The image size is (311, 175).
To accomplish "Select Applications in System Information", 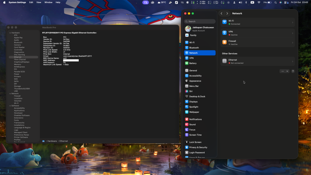I will click(19, 111).
